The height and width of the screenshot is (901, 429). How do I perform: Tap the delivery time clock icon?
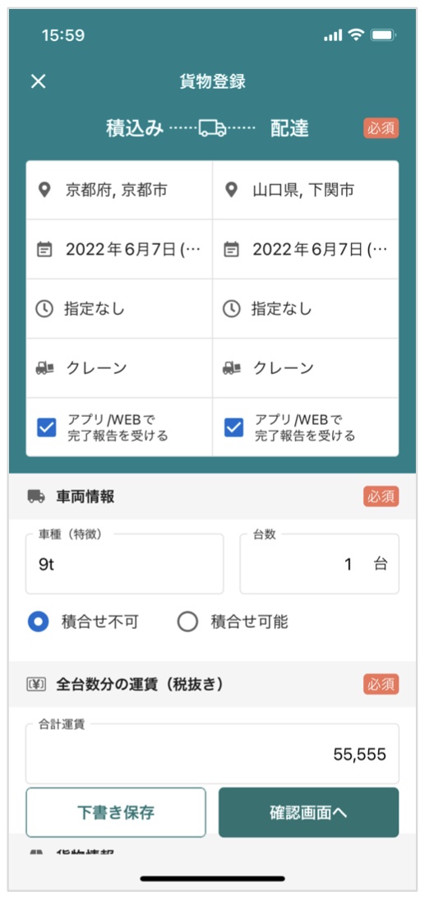click(231, 309)
